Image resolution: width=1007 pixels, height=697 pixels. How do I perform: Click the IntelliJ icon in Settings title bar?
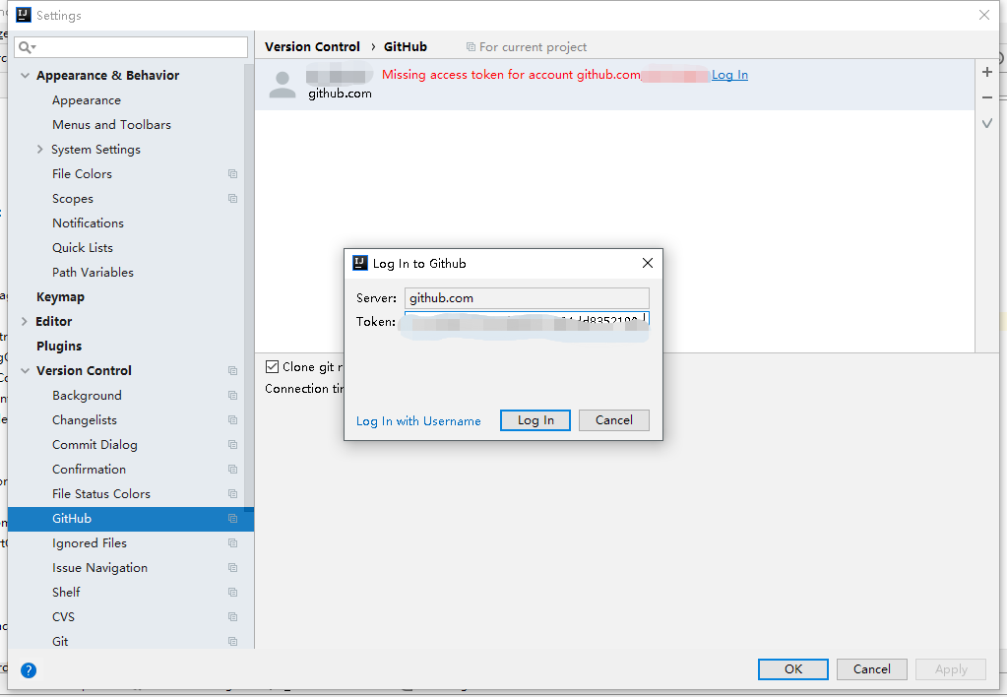[x=24, y=15]
